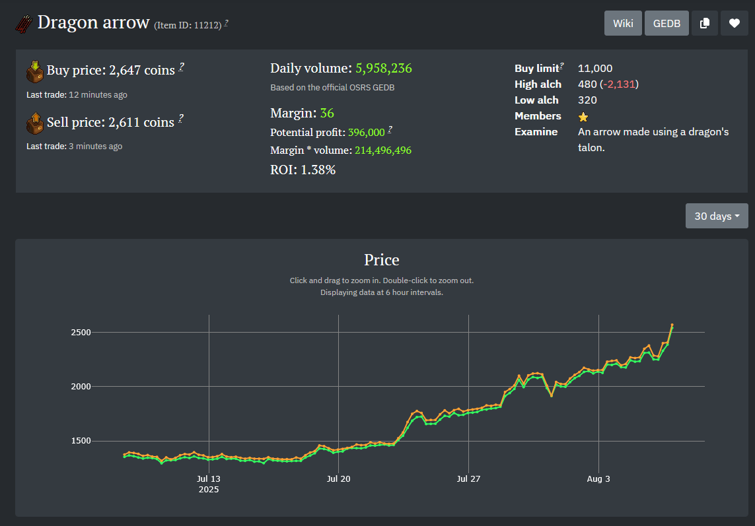The width and height of the screenshot is (755, 526).
Task: Open the GEDB button
Action: click(666, 23)
